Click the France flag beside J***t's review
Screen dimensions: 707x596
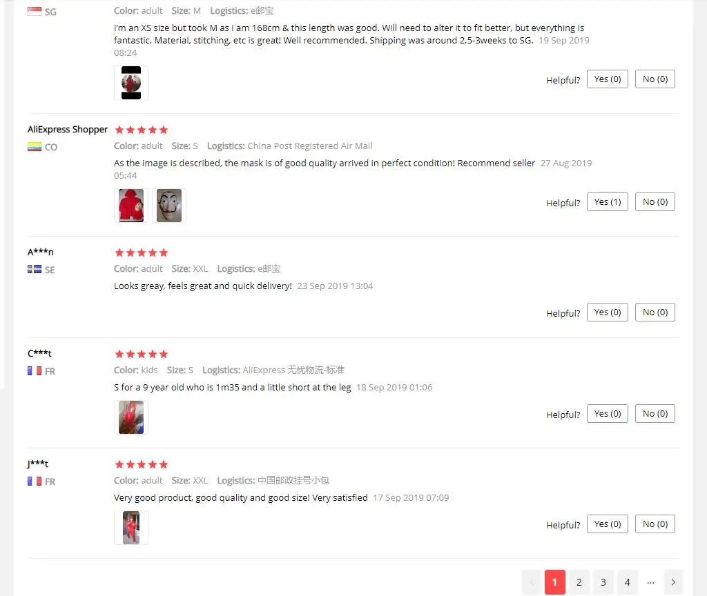tap(35, 481)
